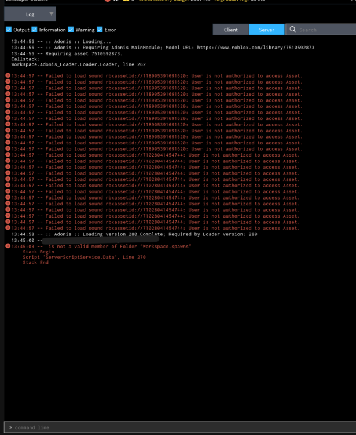Toggle the Warning checkbox
The width and height of the screenshot is (356, 435).
coord(71,30)
